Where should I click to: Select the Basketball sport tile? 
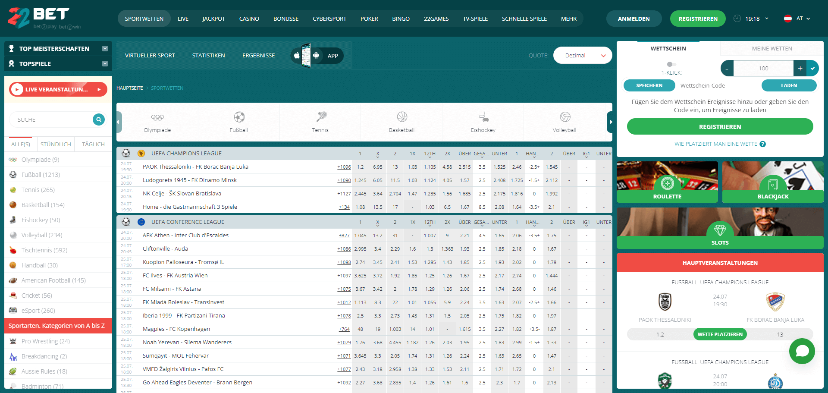coord(402,122)
